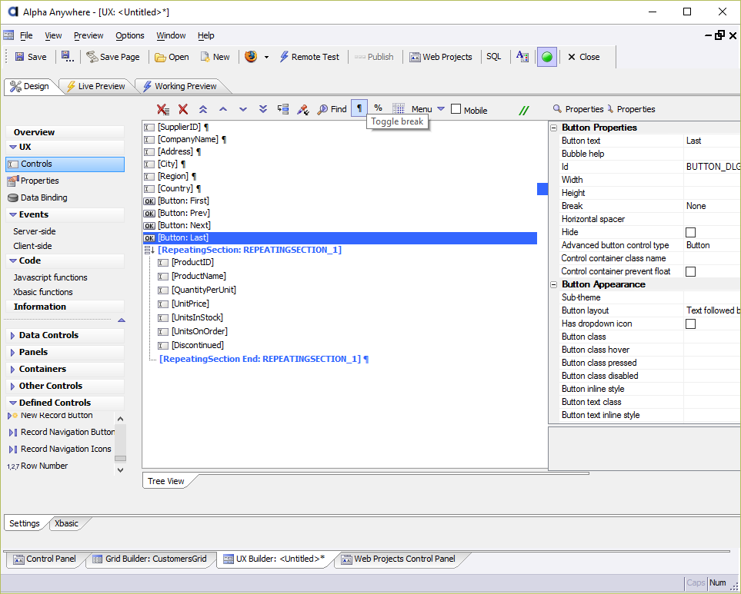Click the Button text value field 'Last'
This screenshot has width=741, height=594.
click(x=712, y=141)
